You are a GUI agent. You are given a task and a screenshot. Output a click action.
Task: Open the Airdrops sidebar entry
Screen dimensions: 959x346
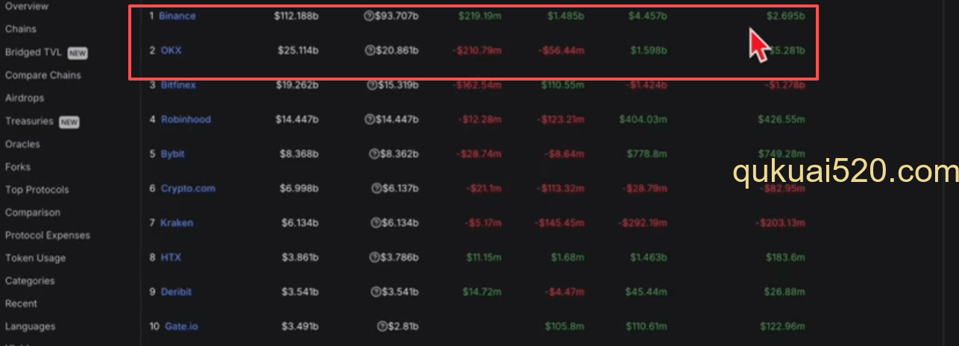[x=24, y=98]
